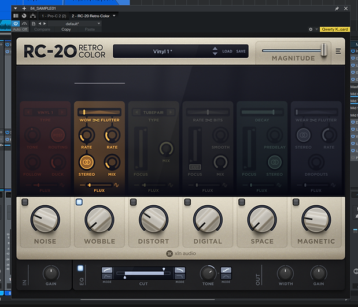Image resolution: width=358 pixels, height=307 pixels.
Task: Enable the MAGNETIC module checkbox
Action: point(296,202)
